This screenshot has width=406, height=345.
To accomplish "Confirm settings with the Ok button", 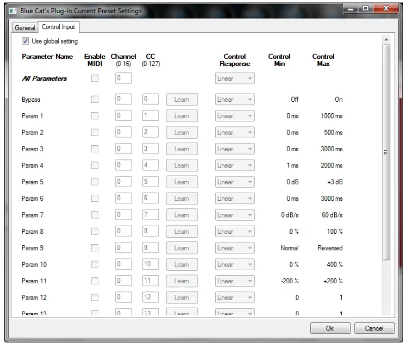I will (x=330, y=328).
